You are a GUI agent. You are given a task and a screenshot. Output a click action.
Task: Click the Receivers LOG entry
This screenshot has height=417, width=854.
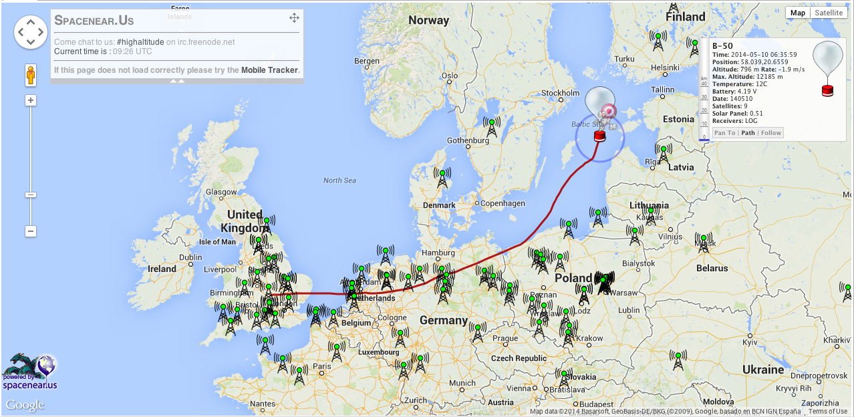735,120
